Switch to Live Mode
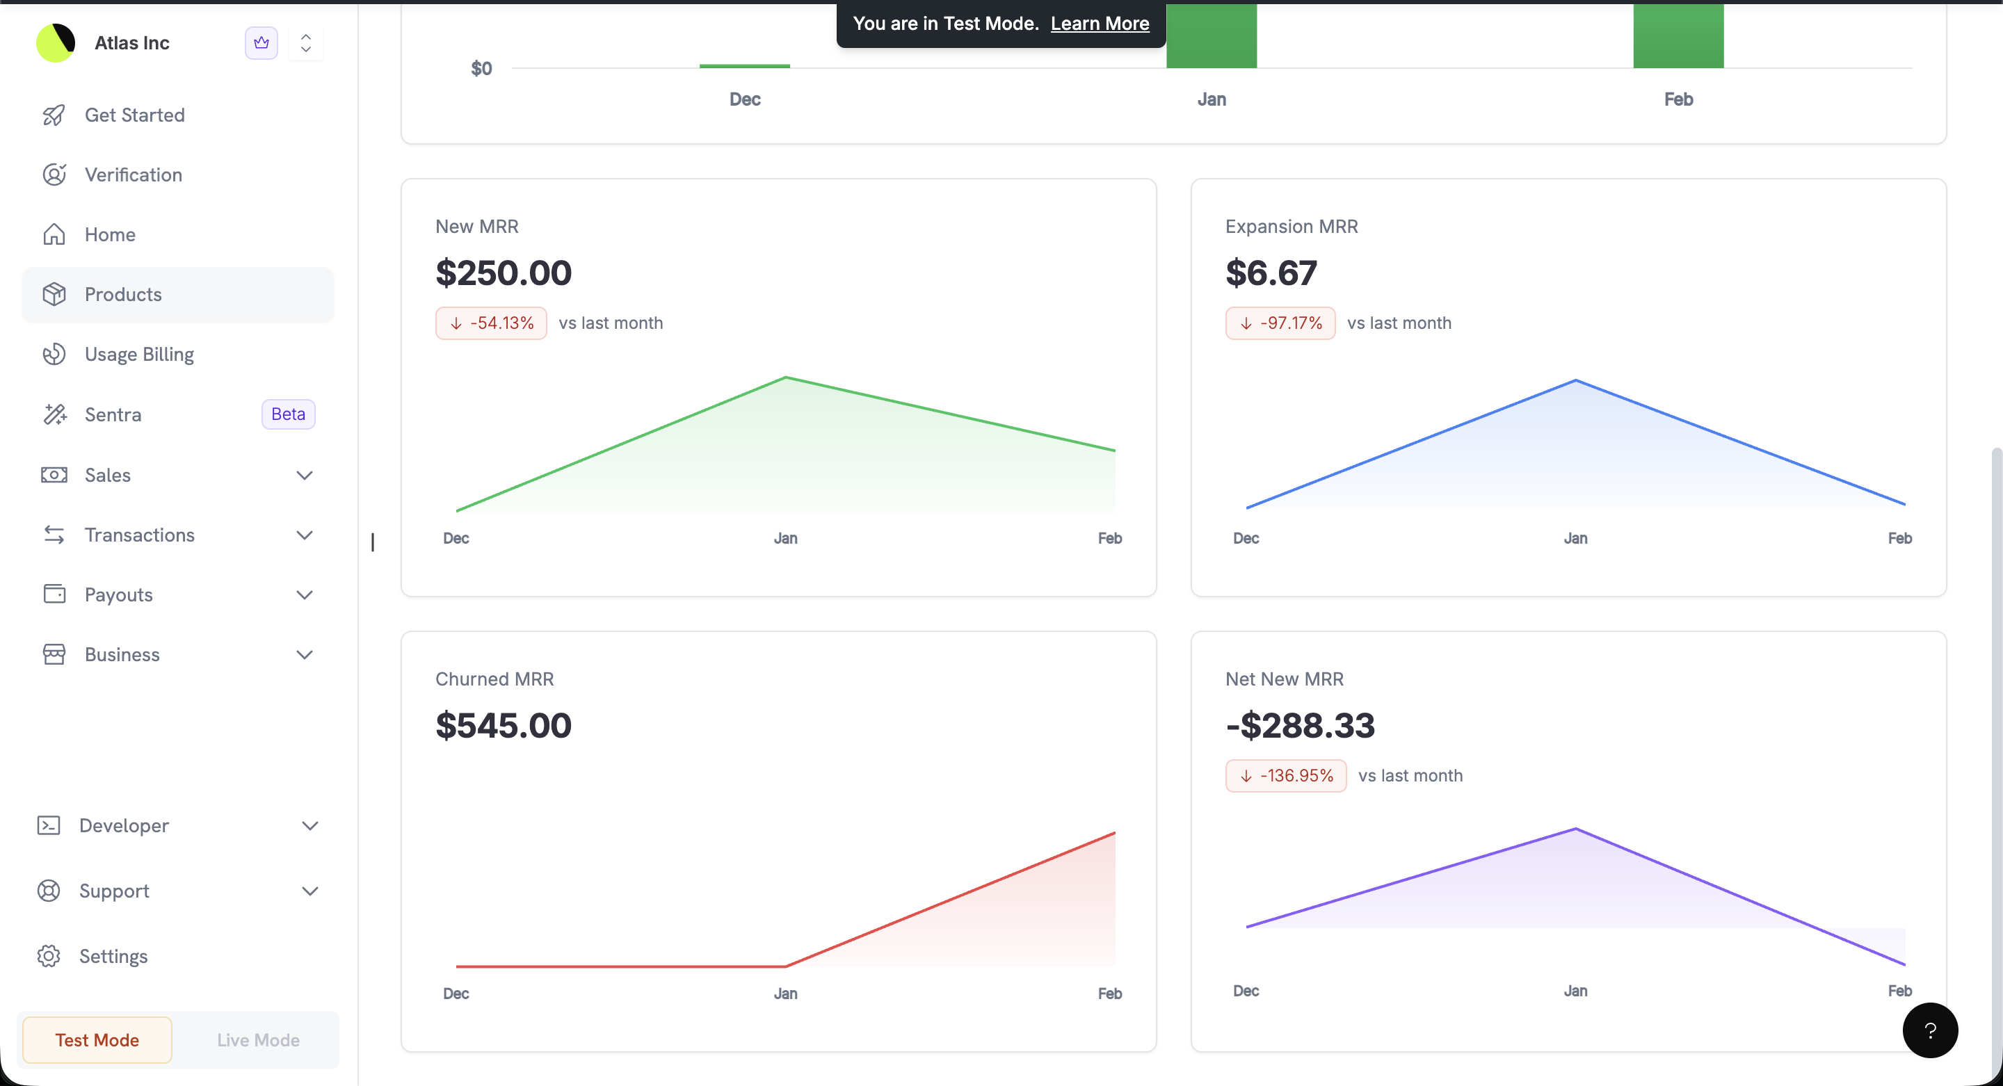Image resolution: width=2003 pixels, height=1086 pixels. (x=257, y=1039)
